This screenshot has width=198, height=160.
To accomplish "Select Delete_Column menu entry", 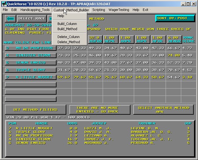I will click(x=68, y=37).
